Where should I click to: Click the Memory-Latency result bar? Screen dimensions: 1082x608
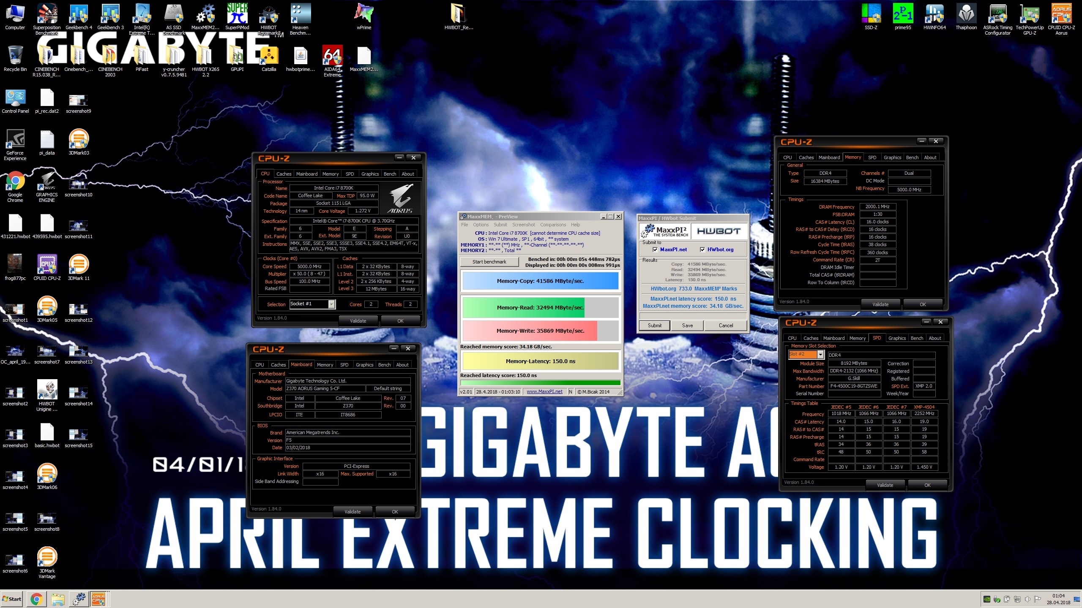click(540, 361)
